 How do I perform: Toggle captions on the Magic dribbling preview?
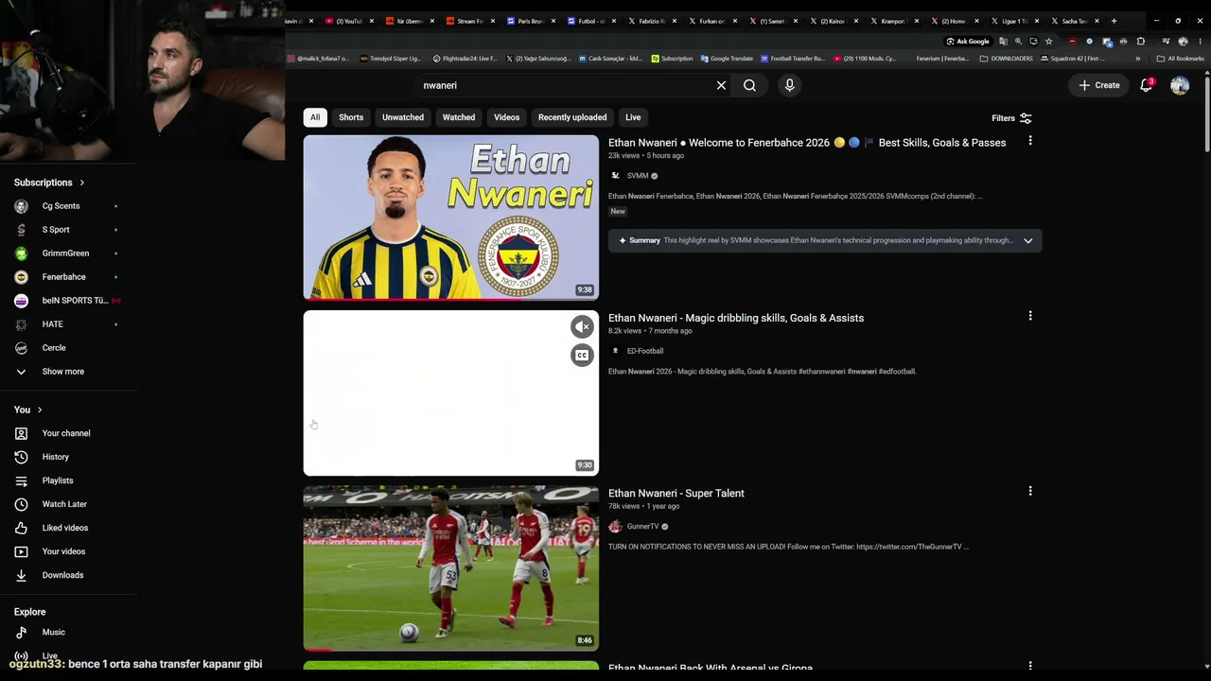(582, 356)
